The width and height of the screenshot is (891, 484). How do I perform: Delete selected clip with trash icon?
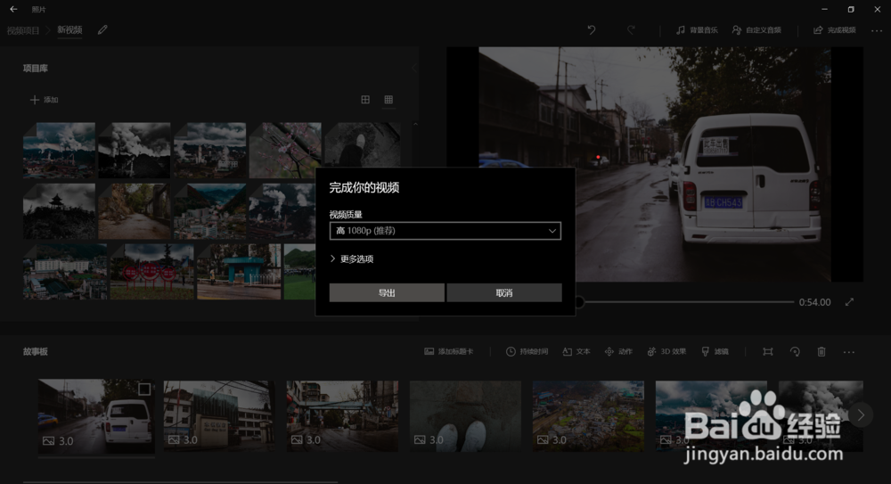(x=822, y=352)
